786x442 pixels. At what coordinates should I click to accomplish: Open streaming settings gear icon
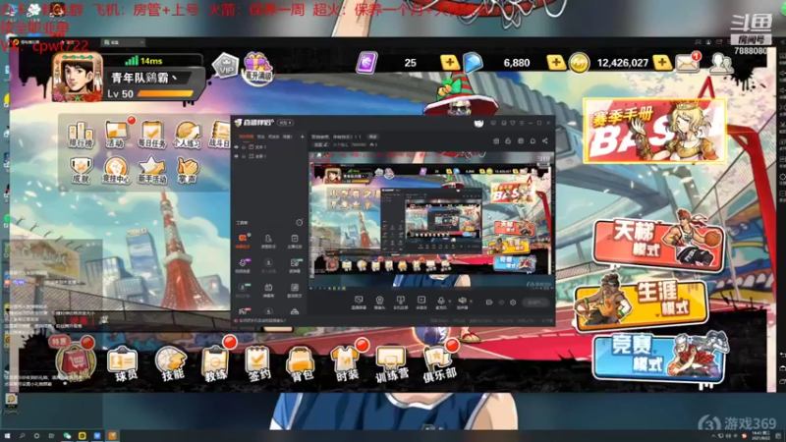[513, 303]
